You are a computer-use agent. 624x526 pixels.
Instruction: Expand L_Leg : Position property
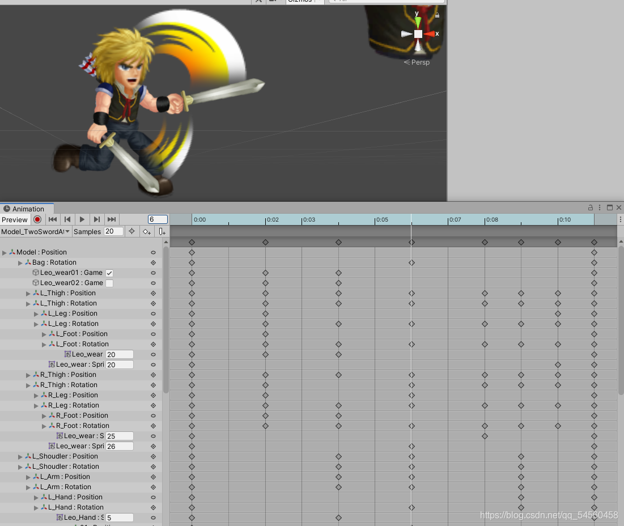point(36,313)
